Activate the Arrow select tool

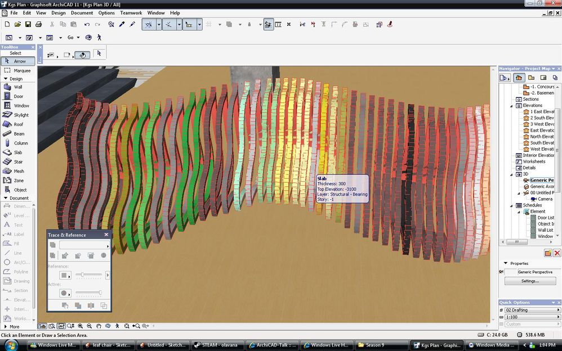coord(18,61)
